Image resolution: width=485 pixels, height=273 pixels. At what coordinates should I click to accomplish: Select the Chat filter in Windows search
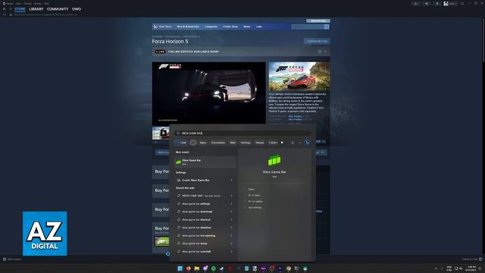(181, 143)
